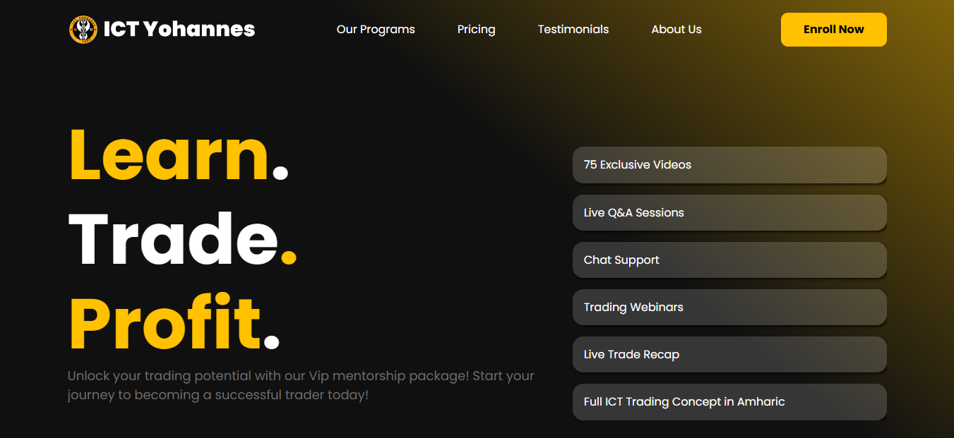Click the white dot after Learn

(280, 173)
